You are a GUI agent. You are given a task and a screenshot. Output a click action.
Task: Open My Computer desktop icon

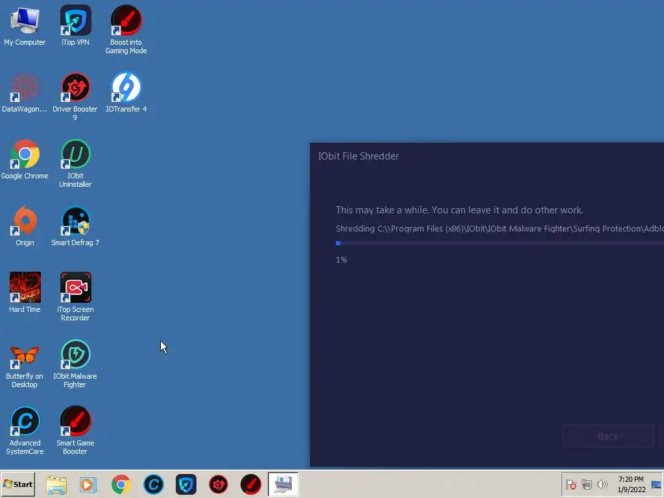25,26
